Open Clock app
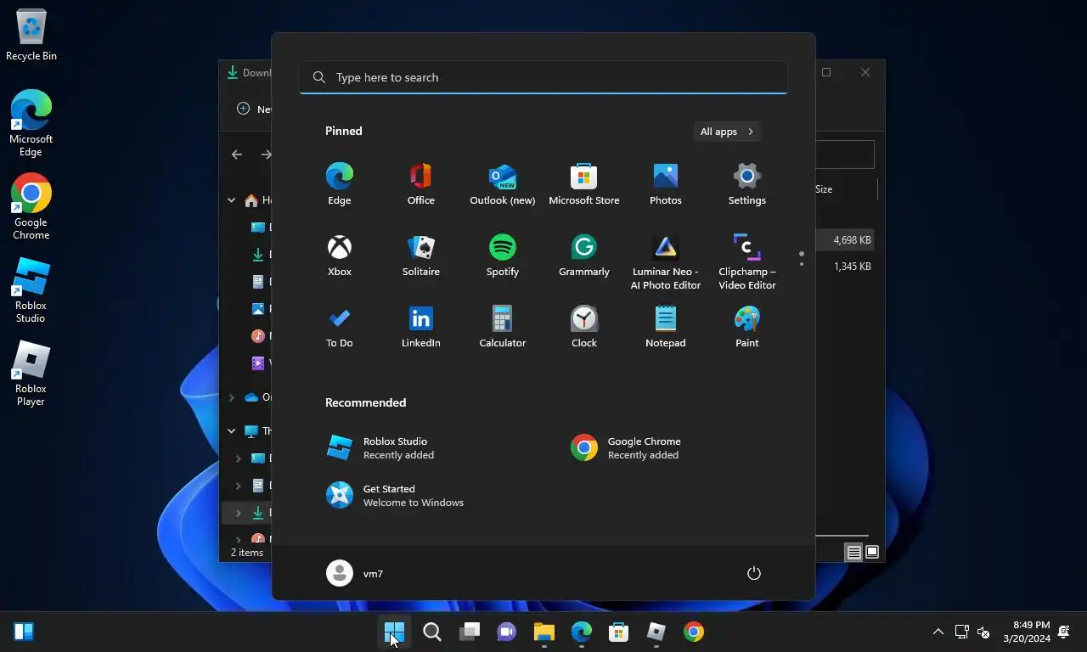The image size is (1087, 652). [x=583, y=327]
